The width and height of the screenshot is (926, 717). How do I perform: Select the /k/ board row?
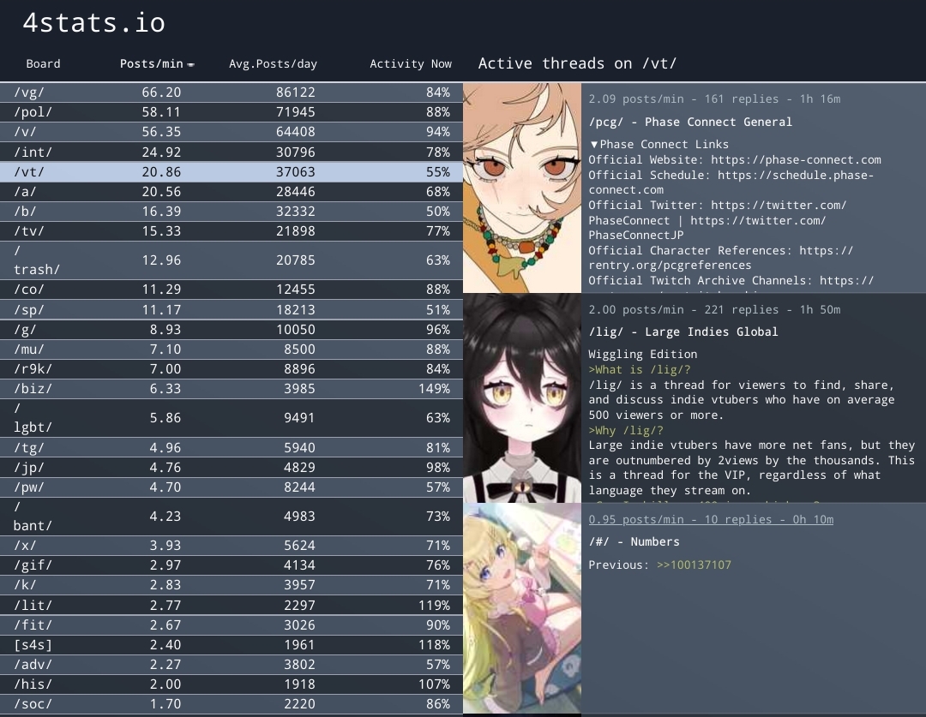[231, 585]
